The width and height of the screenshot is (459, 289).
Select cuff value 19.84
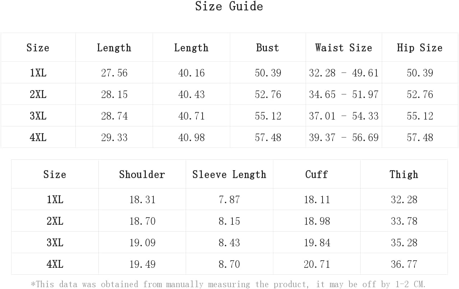(317, 243)
